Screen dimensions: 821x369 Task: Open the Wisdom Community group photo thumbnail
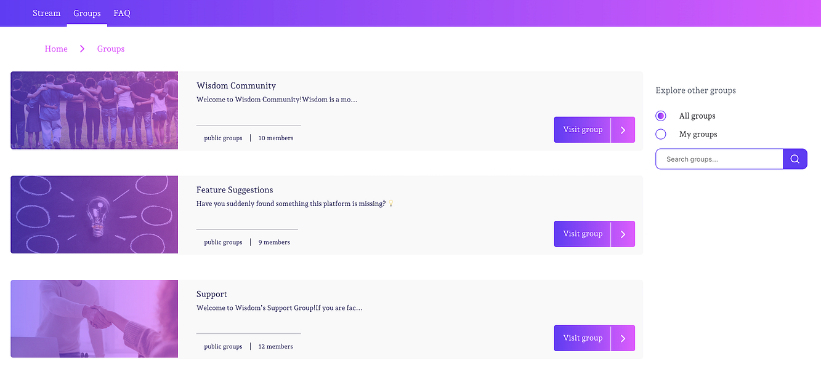click(x=94, y=111)
